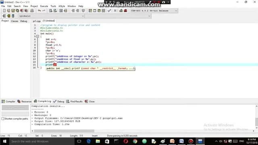Switch to the pr1.cpp editor tab

(x=37, y=21)
